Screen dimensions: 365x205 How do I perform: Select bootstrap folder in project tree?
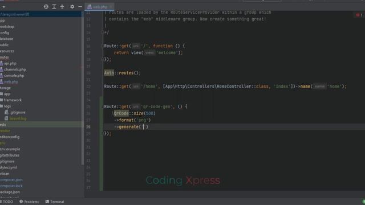coord(7,27)
